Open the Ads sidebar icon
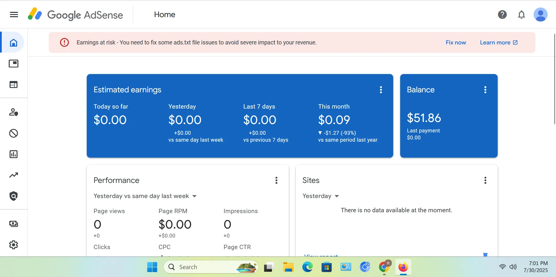The image size is (556, 277). 14,64
